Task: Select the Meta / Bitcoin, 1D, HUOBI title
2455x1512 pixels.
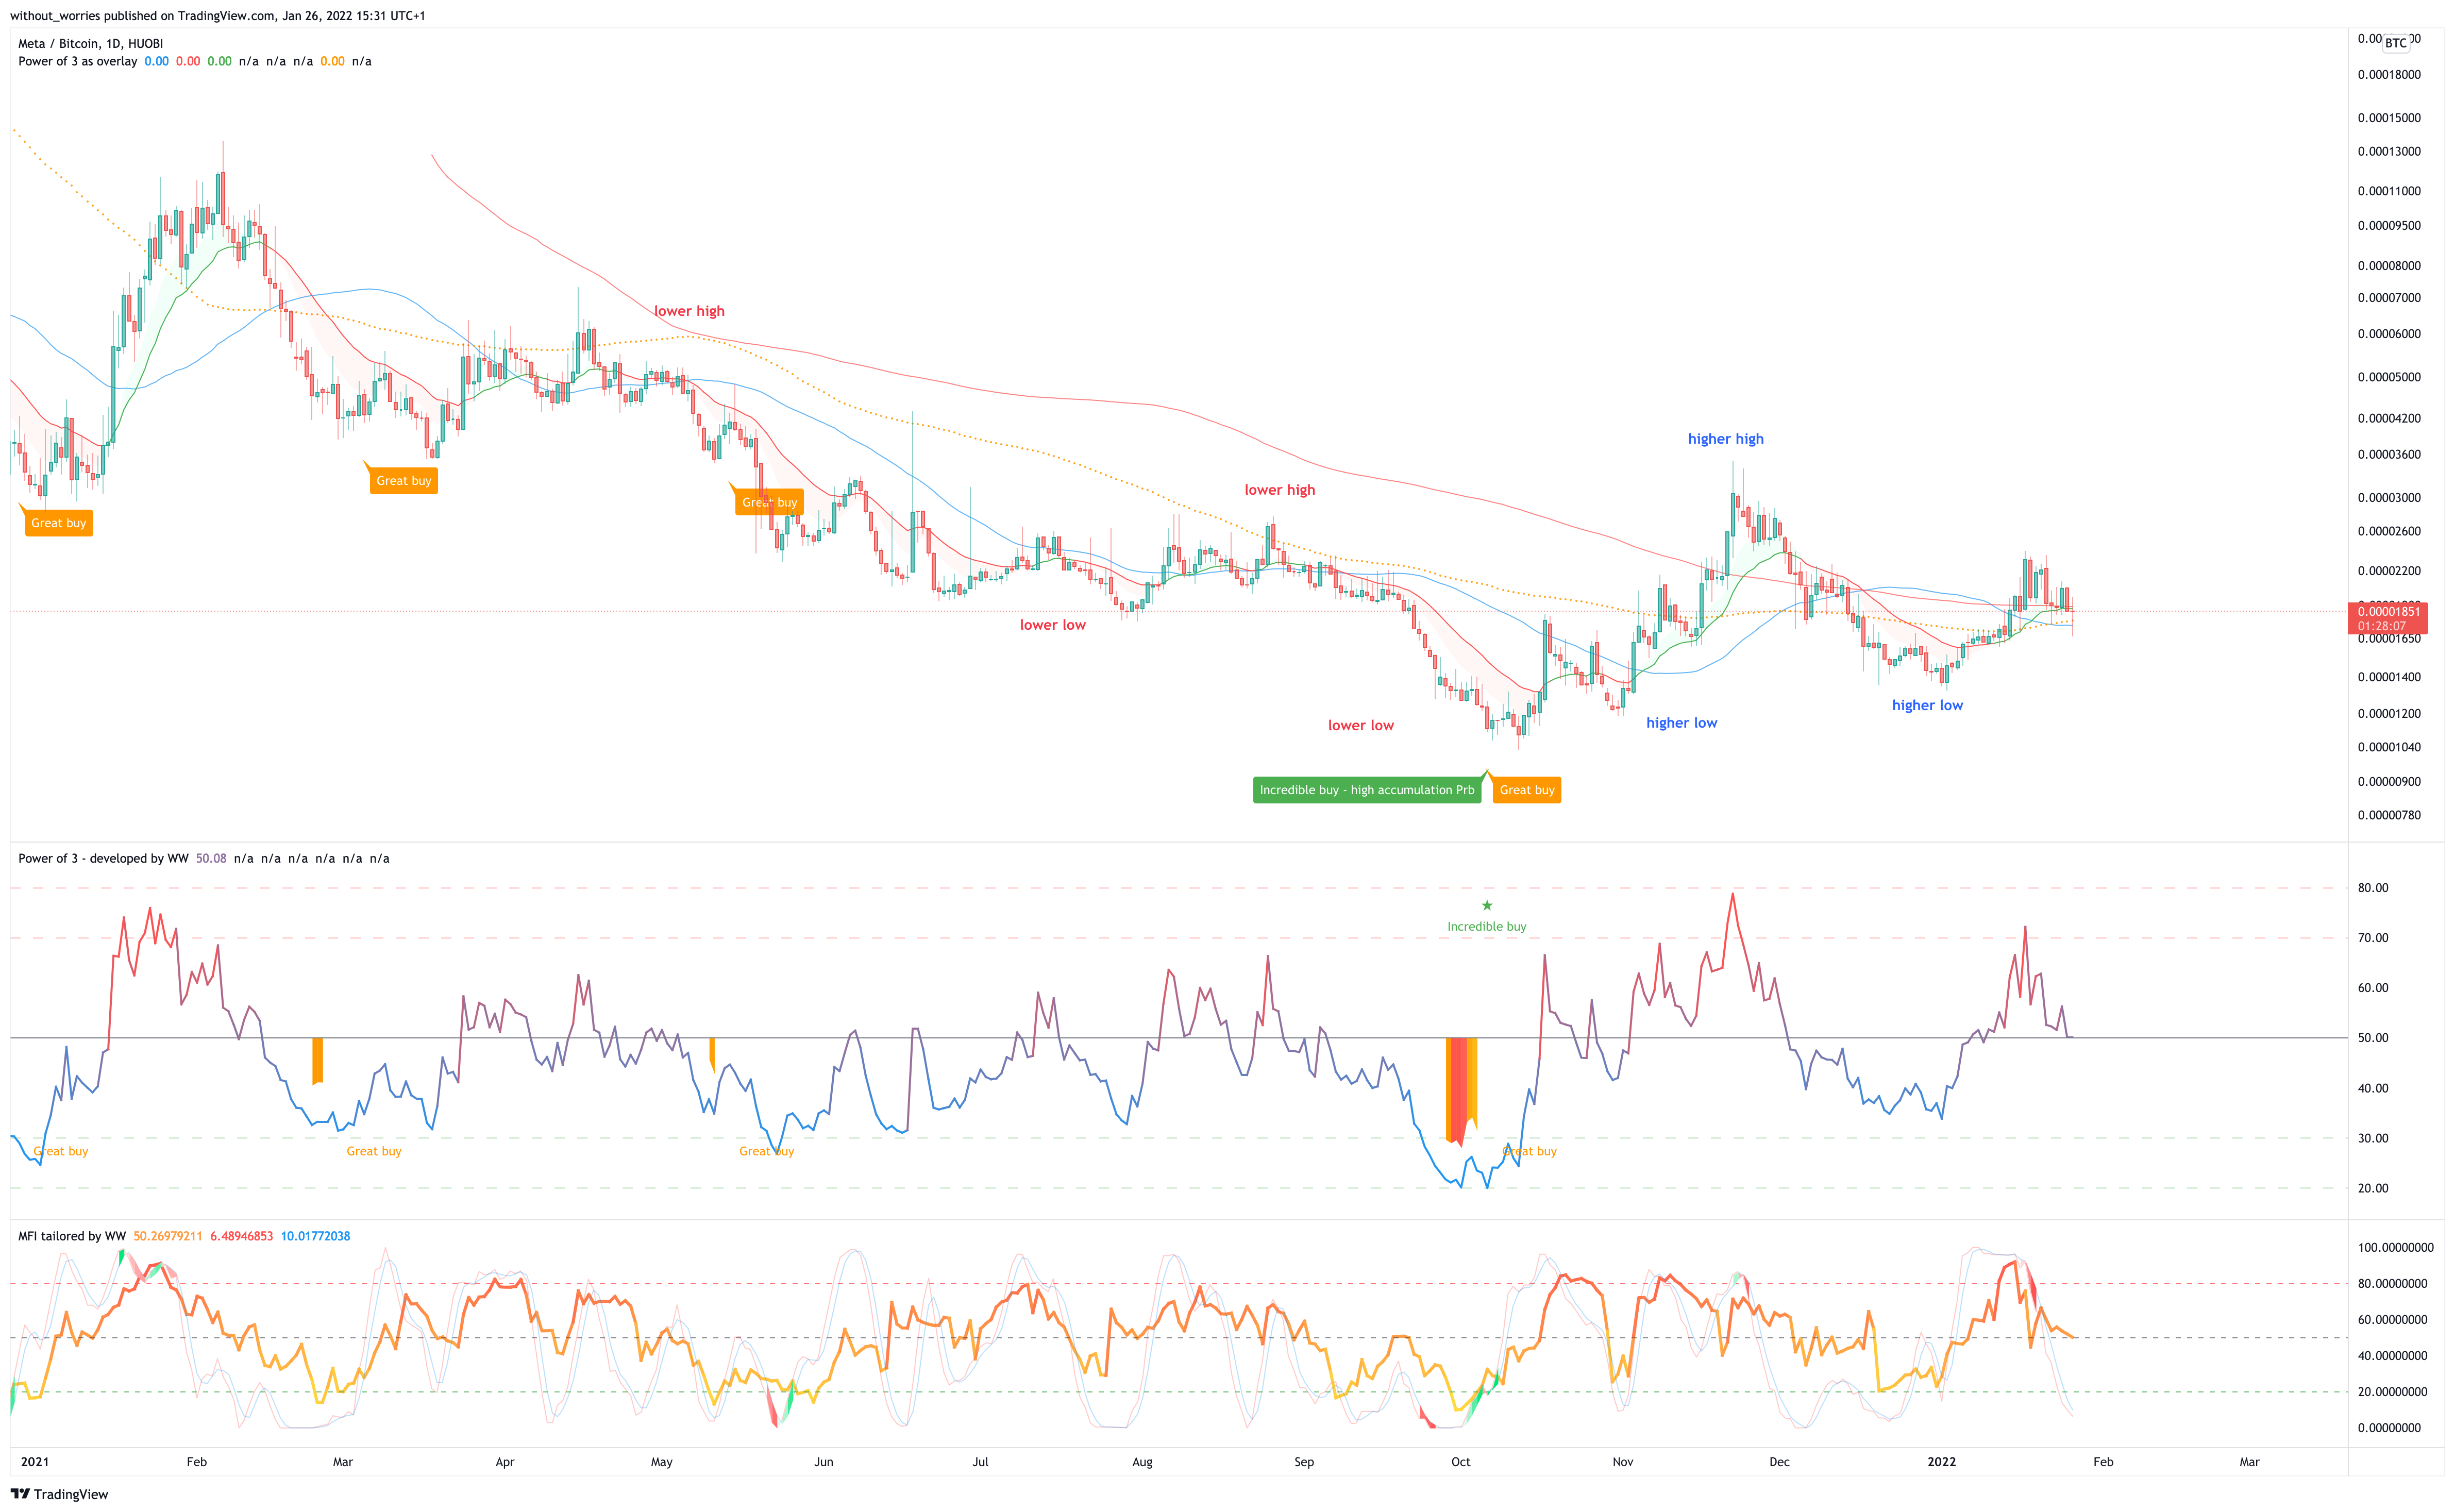Action: [90, 44]
